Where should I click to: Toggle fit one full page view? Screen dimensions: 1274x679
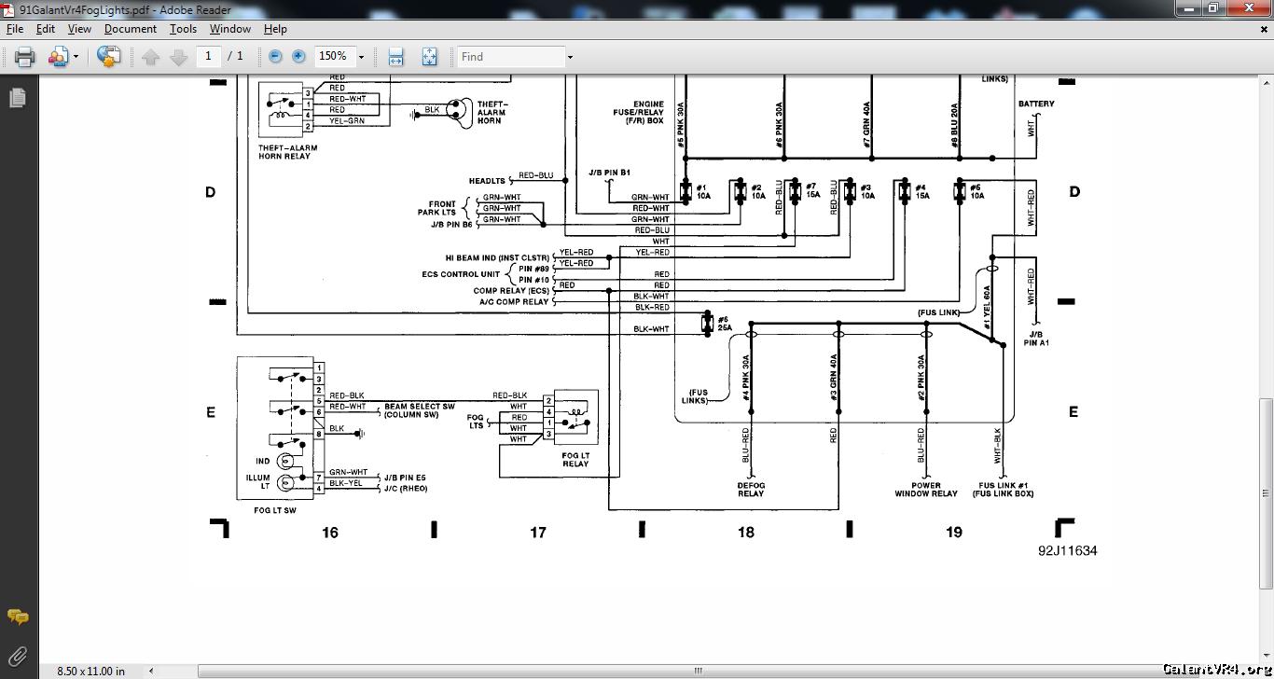[429, 57]
